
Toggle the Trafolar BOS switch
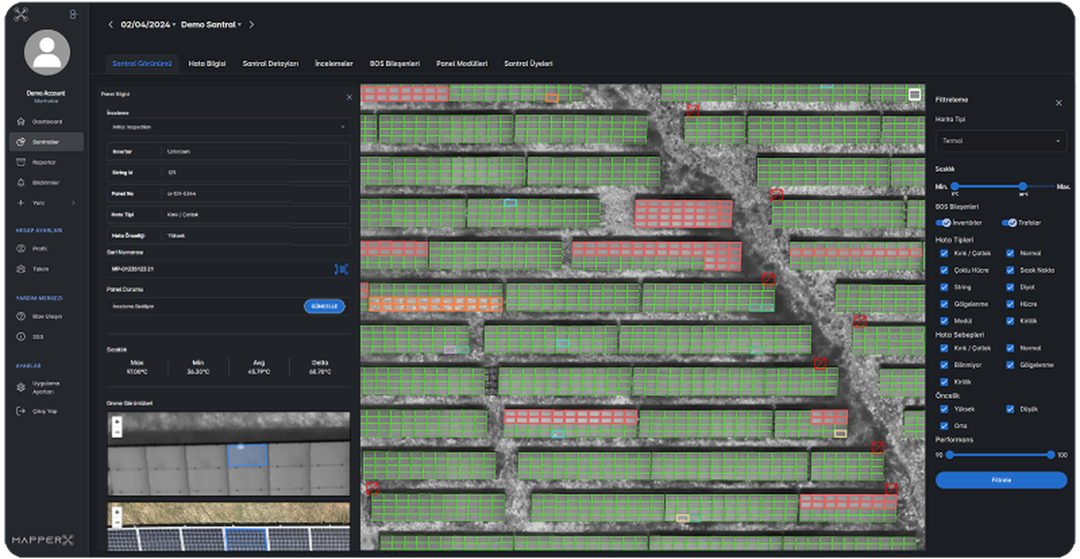tap(1009, 222)
